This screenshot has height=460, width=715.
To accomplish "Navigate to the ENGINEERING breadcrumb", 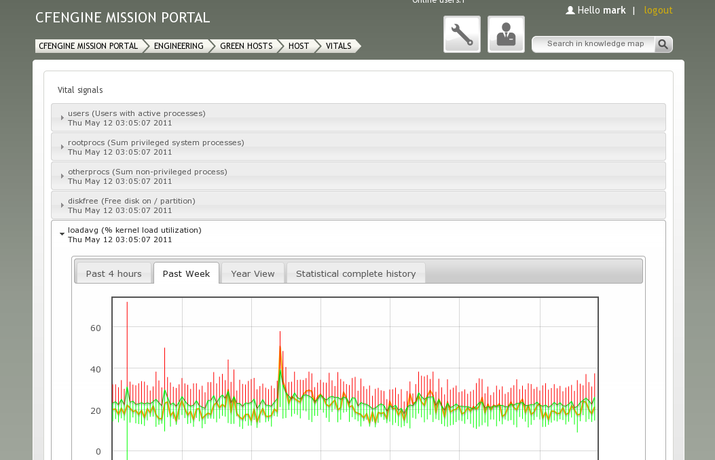I will 179,46.
